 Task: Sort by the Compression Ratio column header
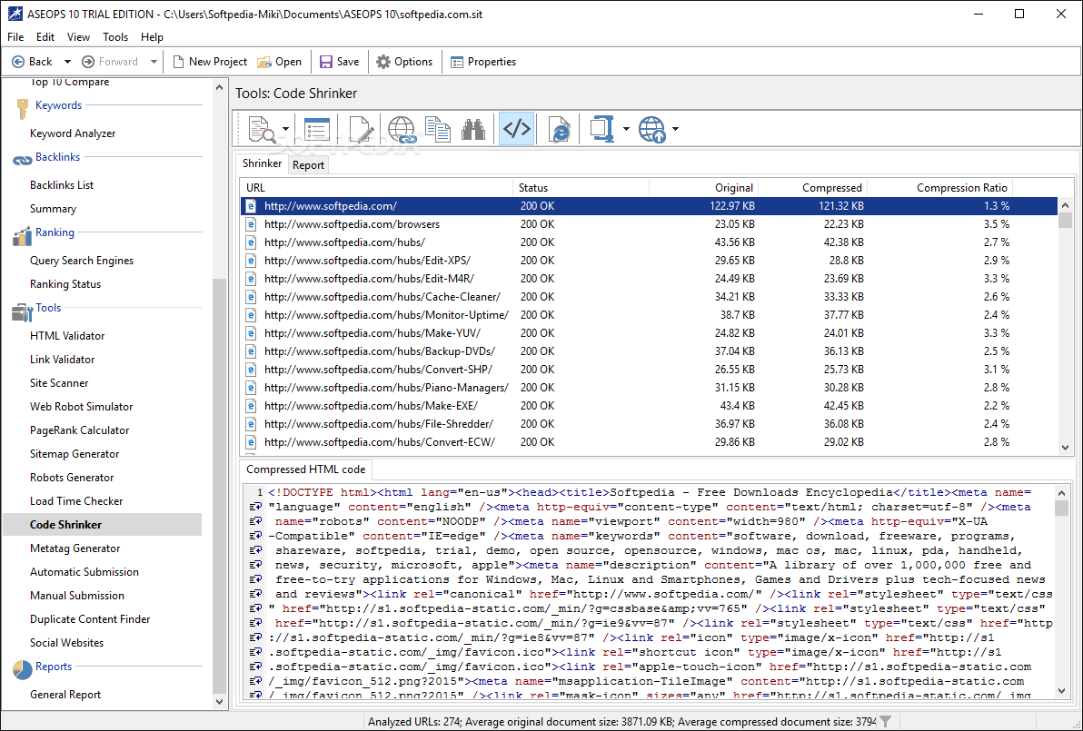939,188
